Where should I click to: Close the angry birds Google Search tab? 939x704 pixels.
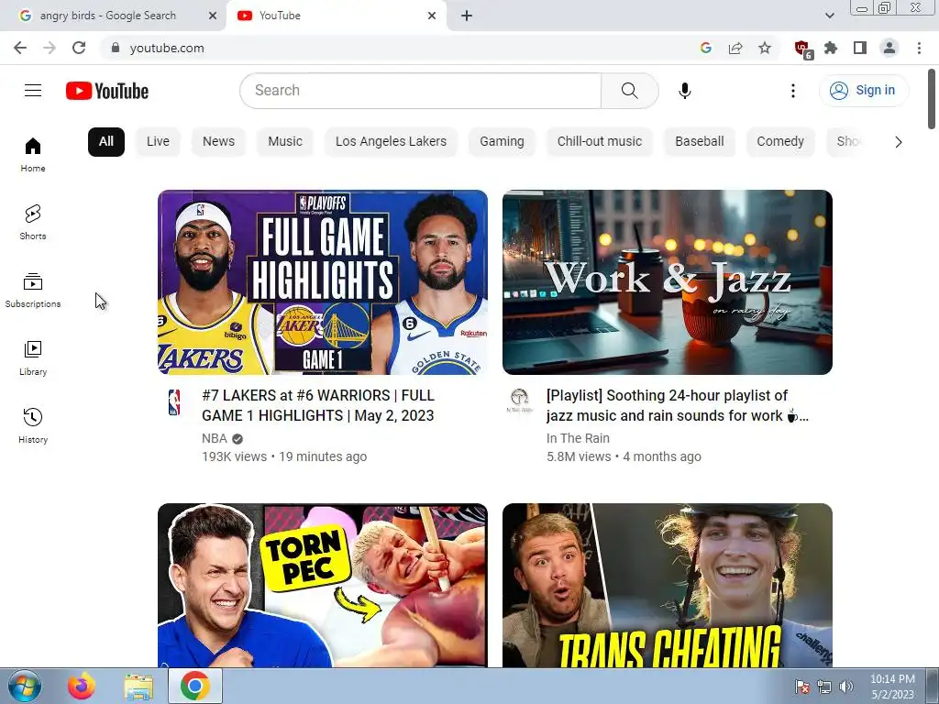(213, 16)
